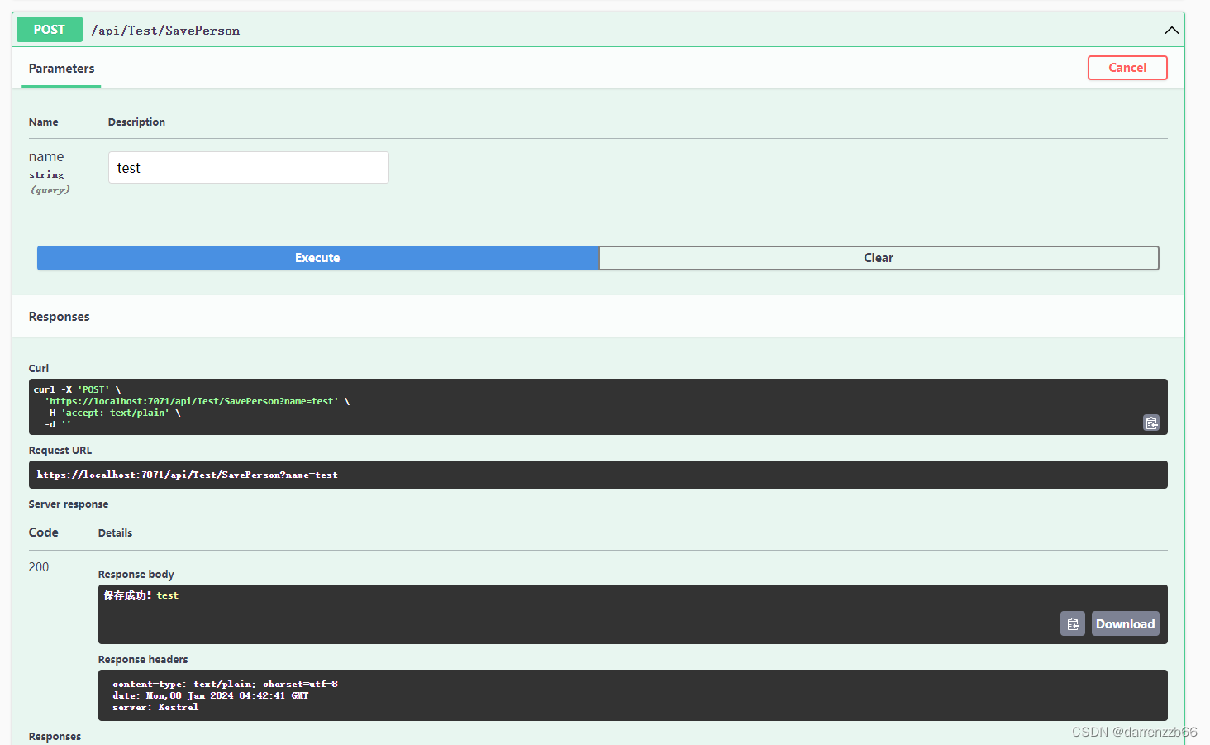Click the Responses section header
The height and width of the screenshot is (745, 1210).
tap(59, 316)
